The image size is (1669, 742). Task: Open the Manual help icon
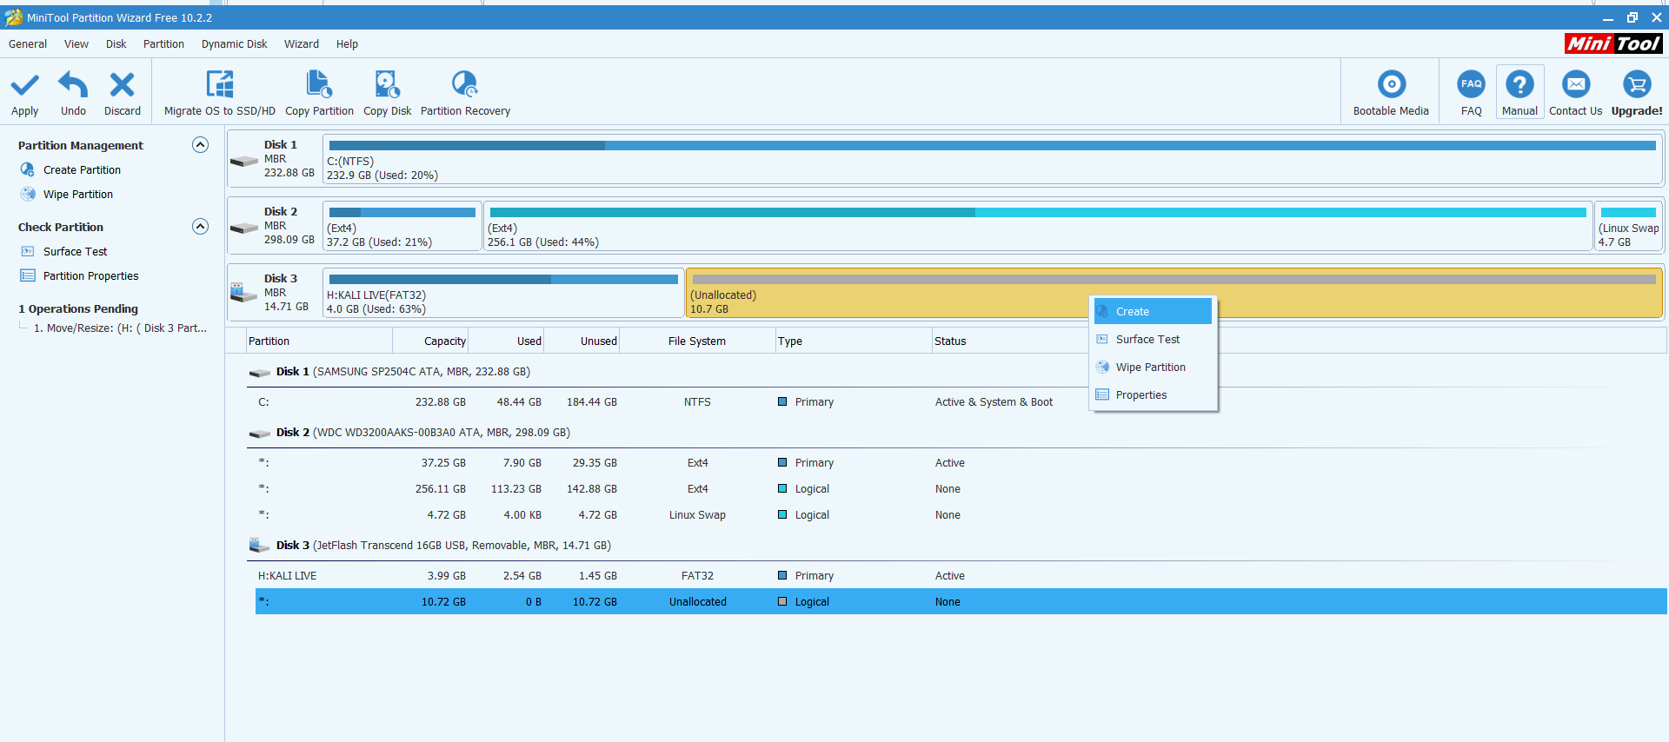coord(1519,85)
